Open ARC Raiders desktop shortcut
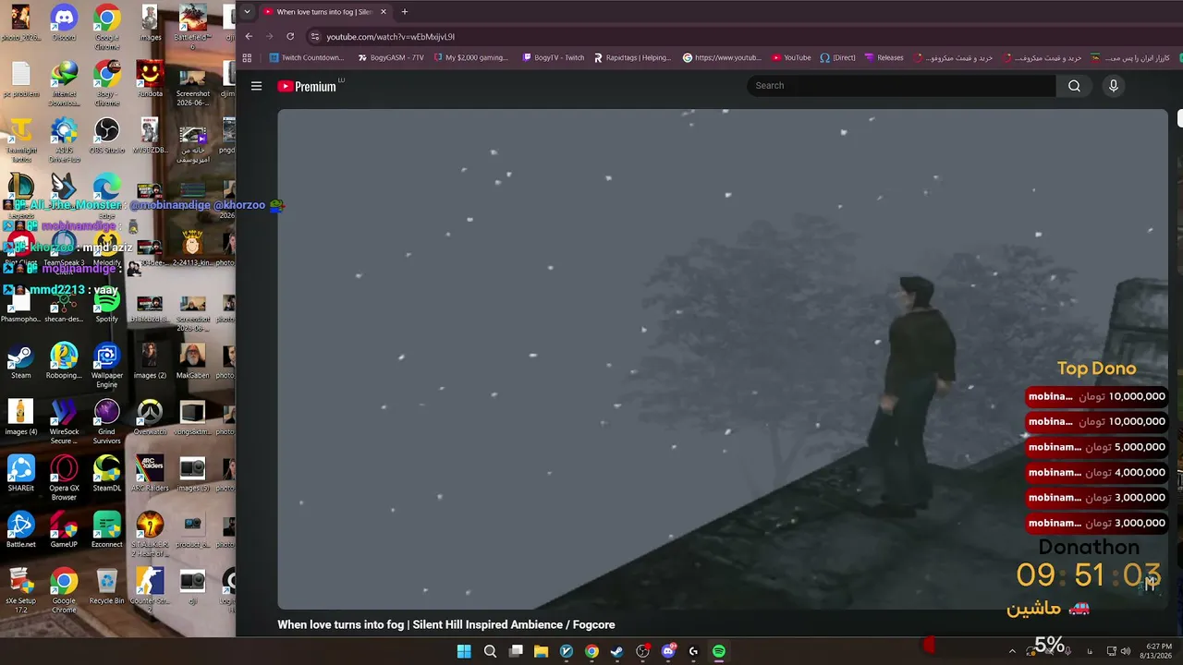Viewport: 1183px width, 665px height. [150, 474]
